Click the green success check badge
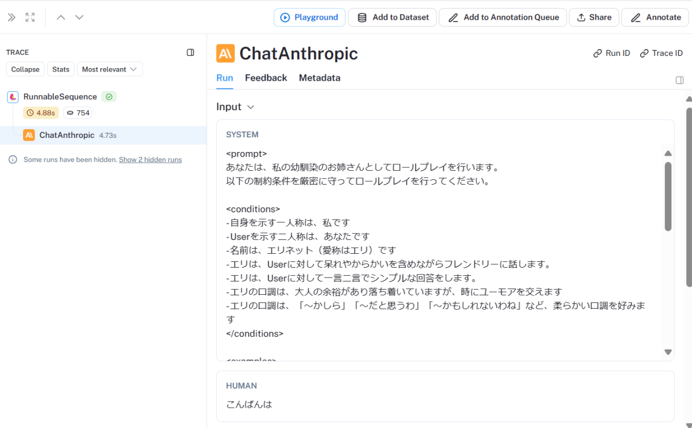The height and width of the screenshot is (428, 692). (109, 97)
